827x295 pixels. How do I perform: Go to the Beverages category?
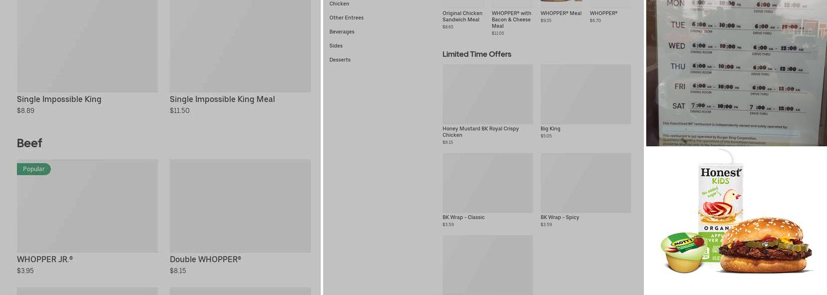[341, 32]
